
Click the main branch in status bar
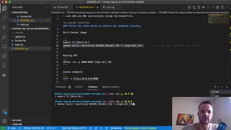click(x=12, y=128)
